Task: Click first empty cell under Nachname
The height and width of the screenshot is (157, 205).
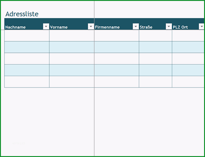Action: click(x=27, y=36)
